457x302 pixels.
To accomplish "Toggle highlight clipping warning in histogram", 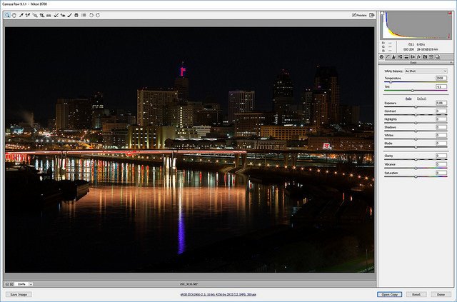I will [448, 13].
